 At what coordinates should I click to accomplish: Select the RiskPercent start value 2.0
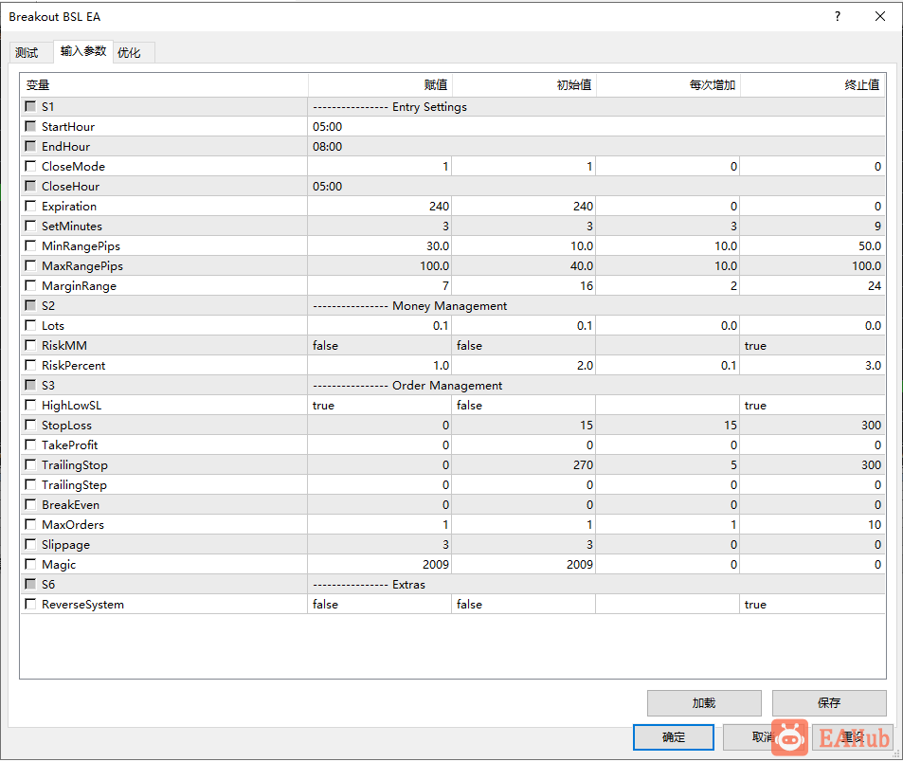pyautogui.click(x=523, y=365)
